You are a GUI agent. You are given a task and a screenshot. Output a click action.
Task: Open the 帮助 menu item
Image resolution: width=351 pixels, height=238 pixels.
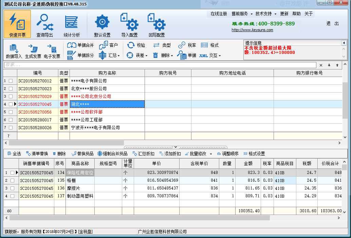click(x=297, y=14)
